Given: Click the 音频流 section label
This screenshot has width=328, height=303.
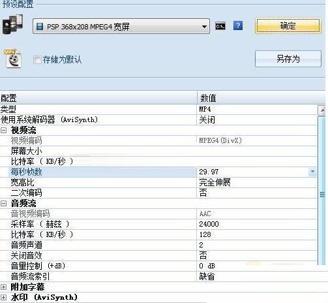Looking at the screenshot, I should (x=23, y=204).
